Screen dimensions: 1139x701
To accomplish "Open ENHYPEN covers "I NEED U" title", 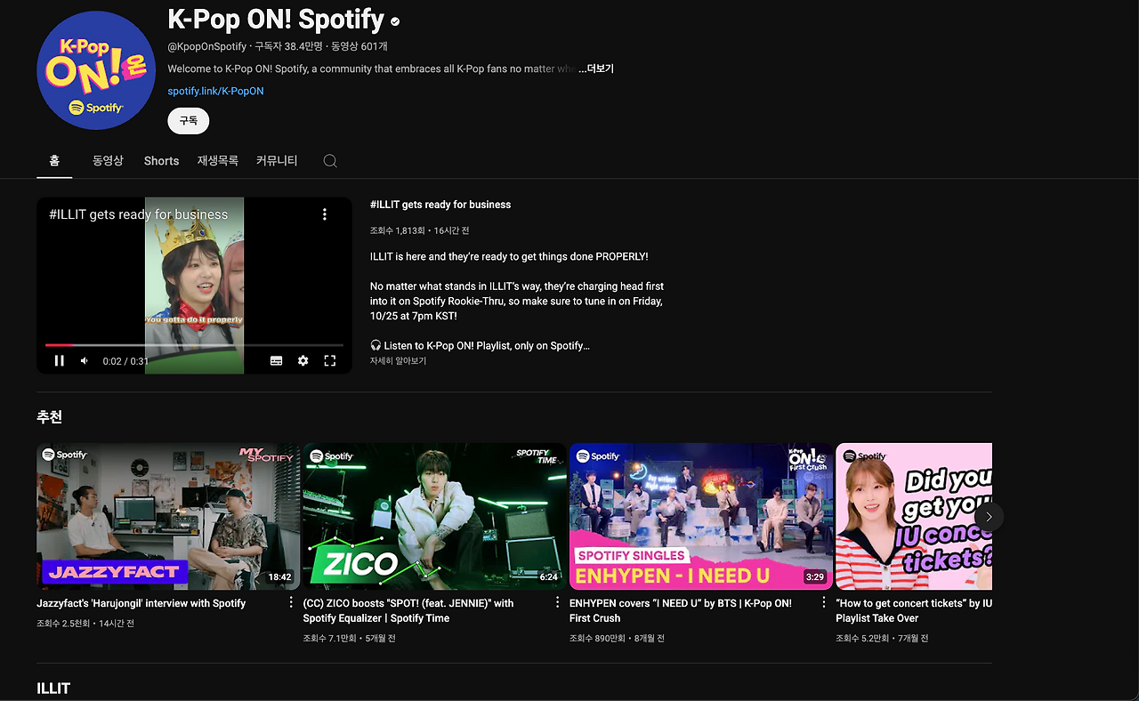I will click(x=681, y=610).
